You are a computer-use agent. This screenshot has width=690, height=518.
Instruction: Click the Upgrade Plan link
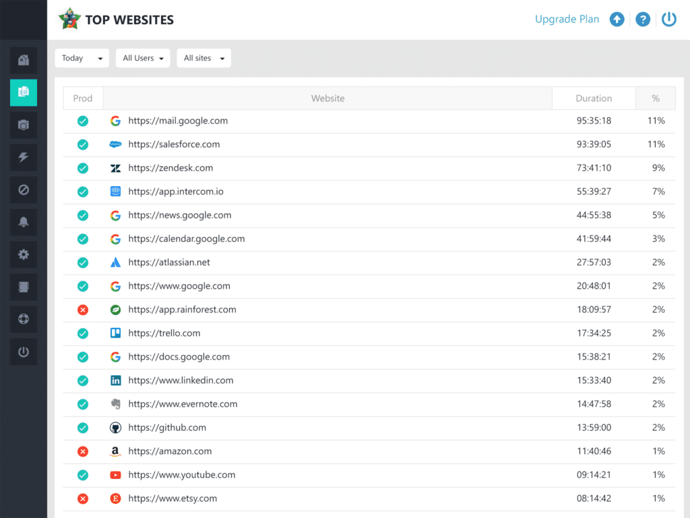click(x=567, y=20)
